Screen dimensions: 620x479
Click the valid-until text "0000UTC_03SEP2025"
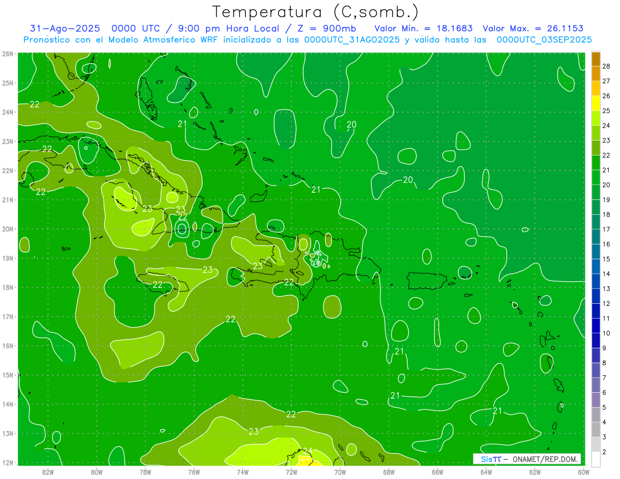(x=544, y=40)
